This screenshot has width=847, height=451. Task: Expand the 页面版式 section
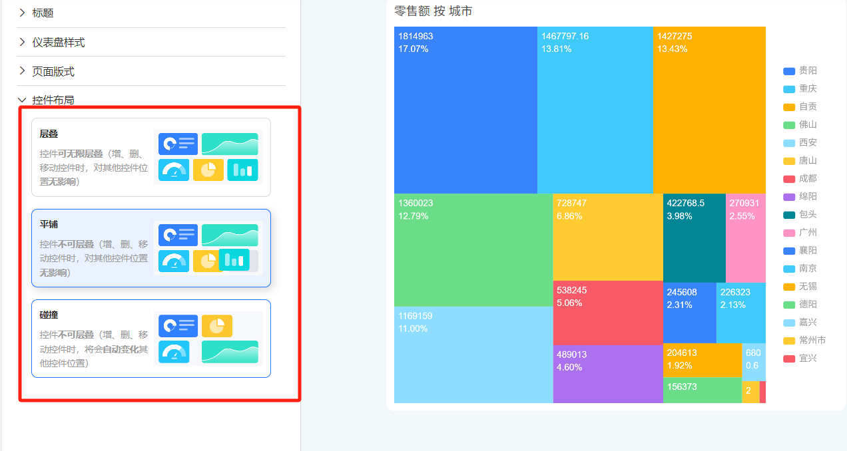(53, 71)
